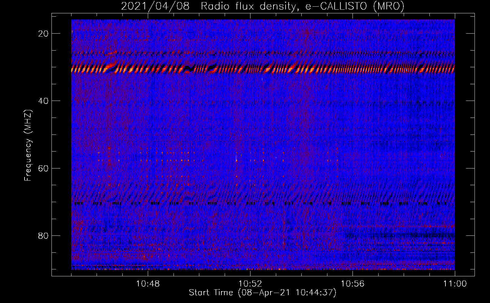Click the frequency tick label "40"
The height and width of the screenshot is (303, 490).
tap(44, 101)
